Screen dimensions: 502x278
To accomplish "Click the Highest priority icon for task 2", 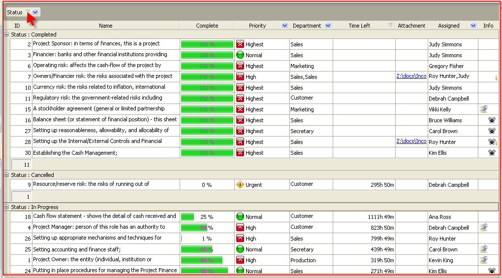I will (240, 44).
